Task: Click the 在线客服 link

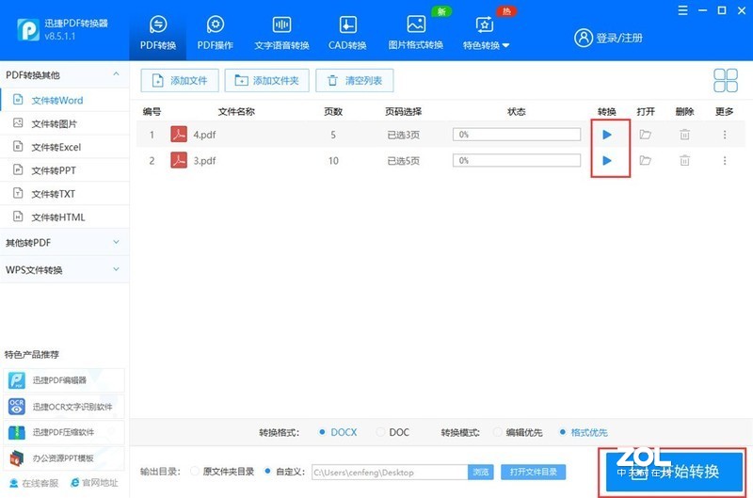Action: [x=34, y=483]
